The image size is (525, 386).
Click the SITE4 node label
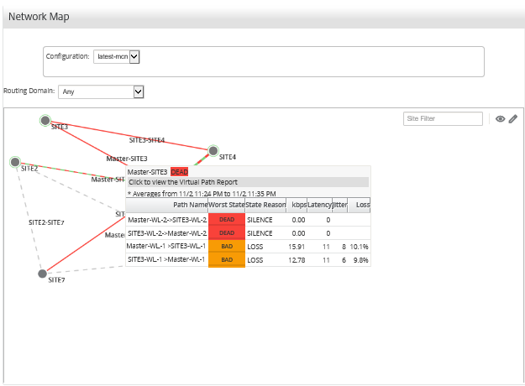click(x=228, y=157)
